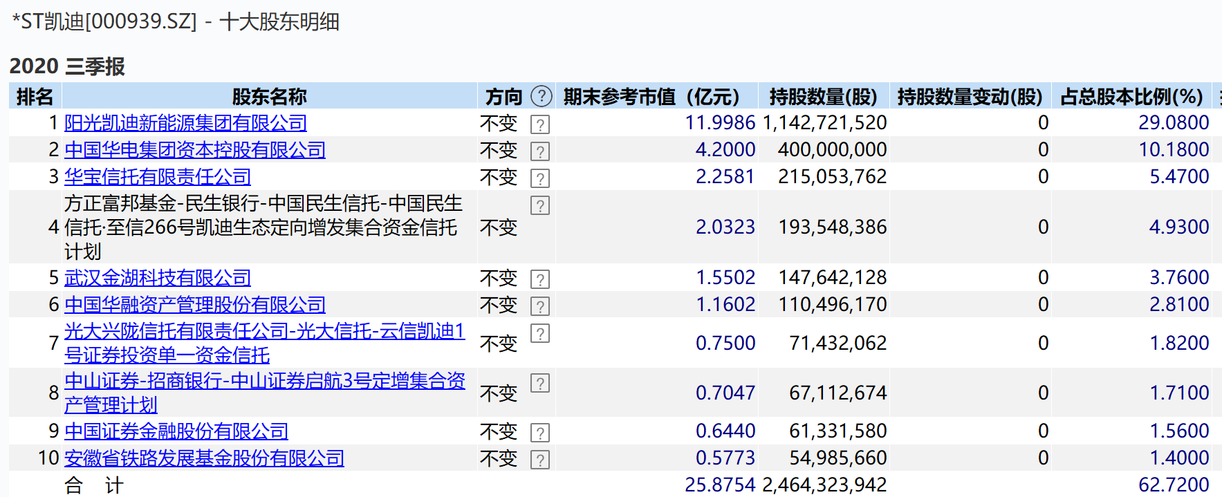This screenshot has width=1222, height=497.
Task: Click the 排名 column header
Action: 35,96
